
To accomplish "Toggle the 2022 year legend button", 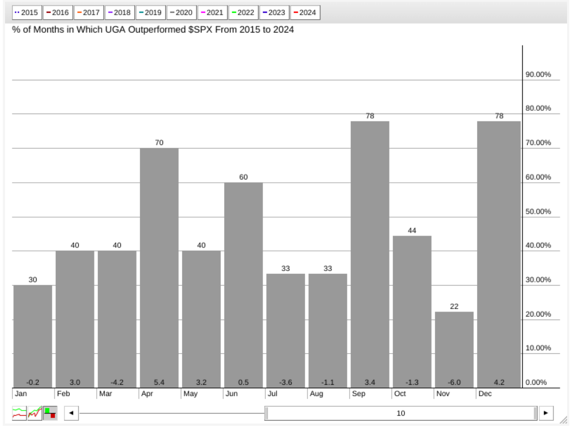I will [x=242, y=12].
